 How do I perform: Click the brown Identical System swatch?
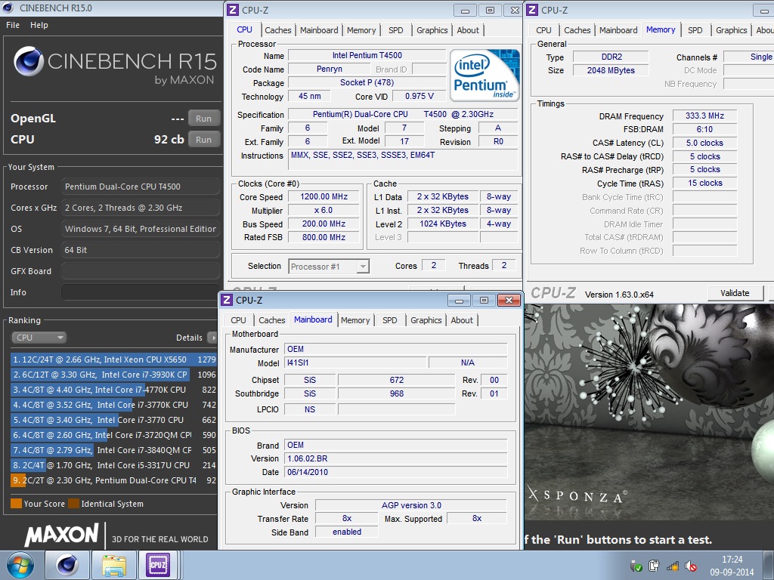(x=73, y=504)
